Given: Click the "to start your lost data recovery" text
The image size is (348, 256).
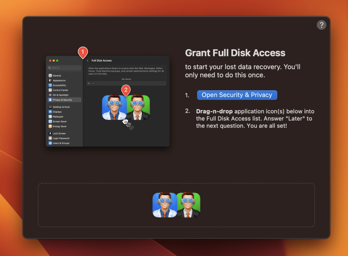Looking at the screenshot, I should (233, 67).
